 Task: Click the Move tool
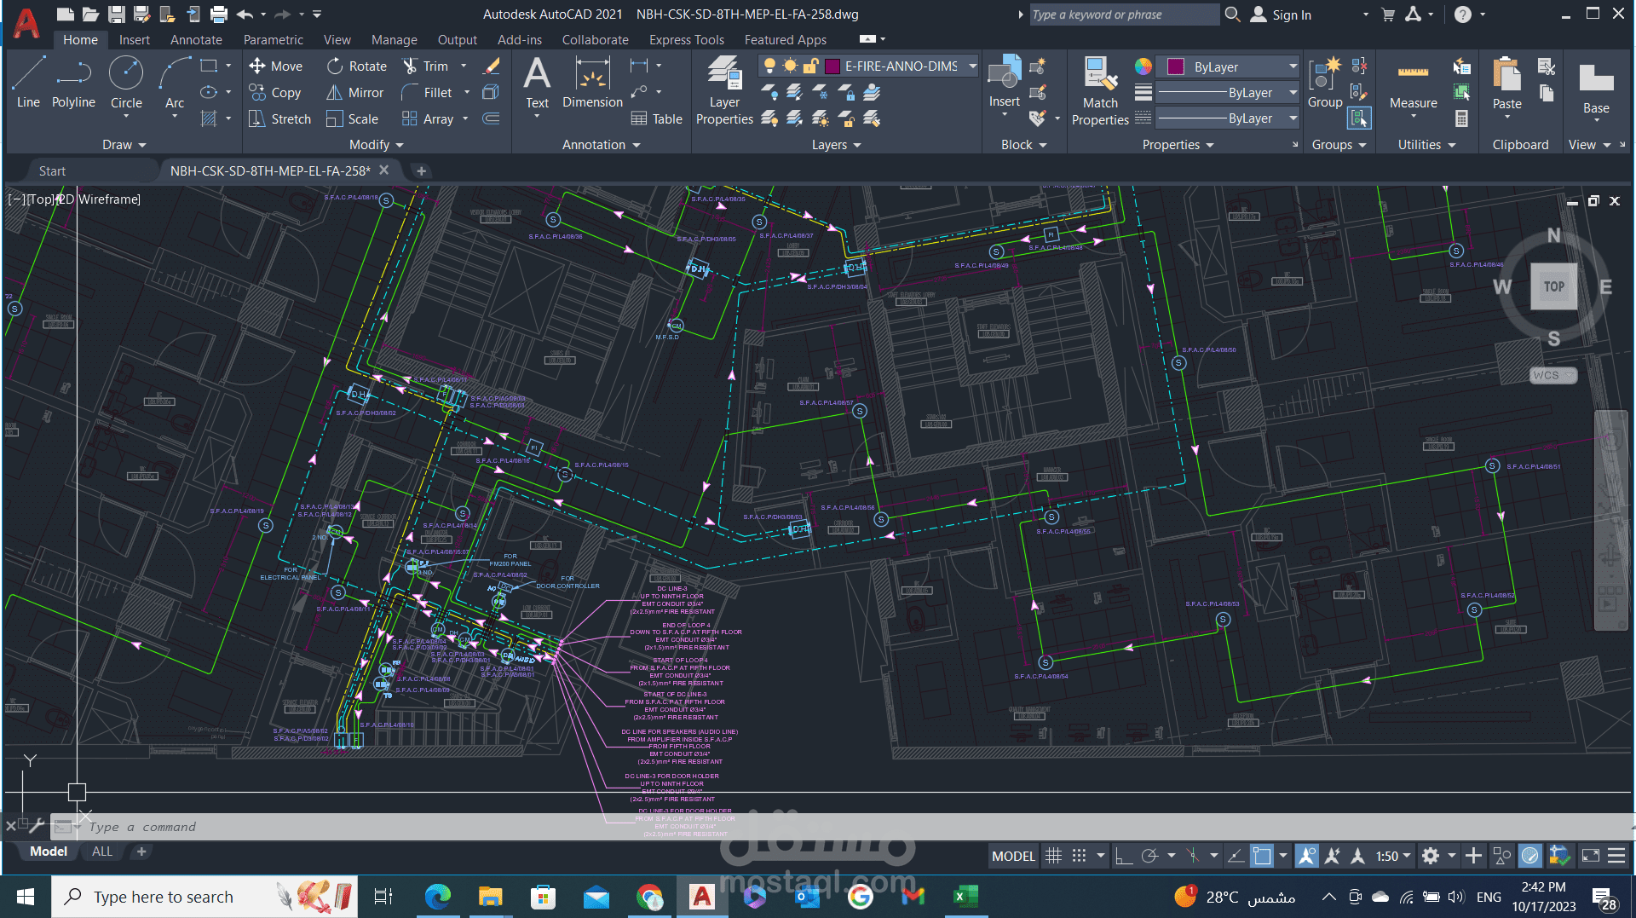click(275, 66)
